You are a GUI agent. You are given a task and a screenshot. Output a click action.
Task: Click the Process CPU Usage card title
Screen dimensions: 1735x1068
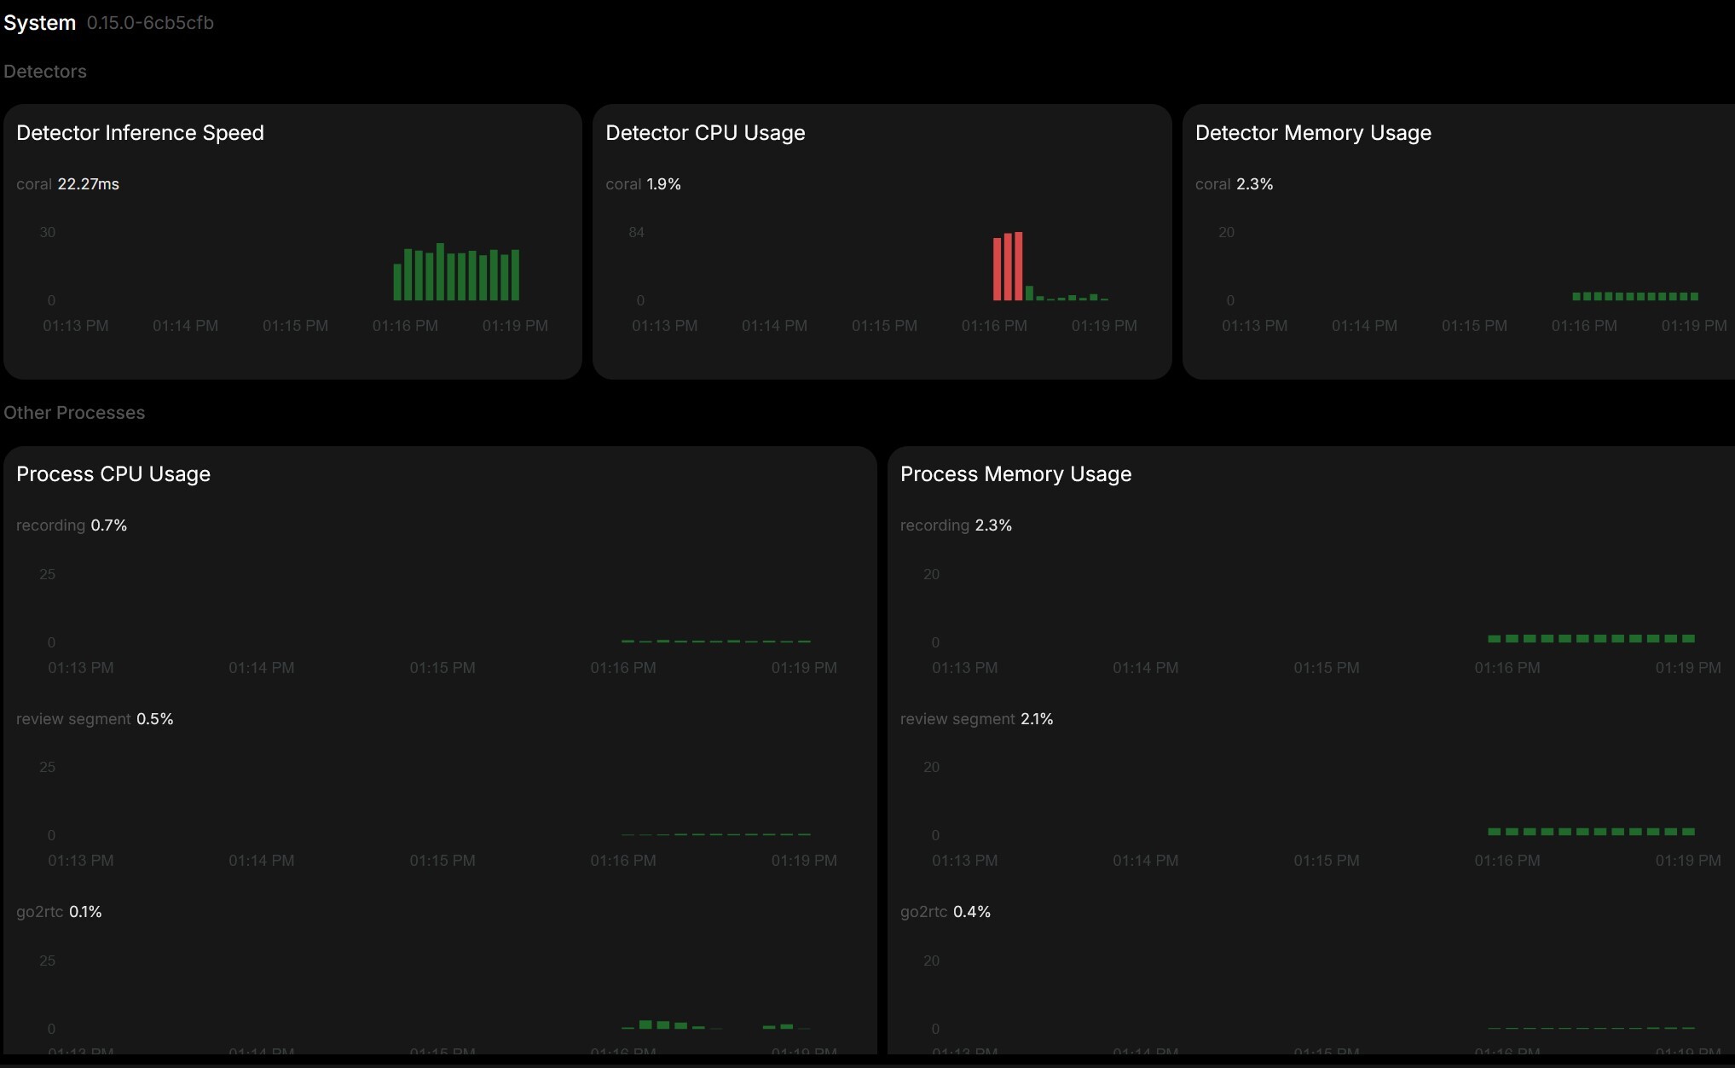pos(113,474)
